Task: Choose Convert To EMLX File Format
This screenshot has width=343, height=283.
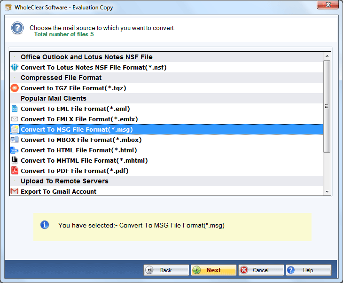Action: (x=166, y=119)
